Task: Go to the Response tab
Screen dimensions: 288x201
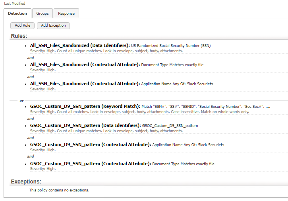Action: (66, 13)
